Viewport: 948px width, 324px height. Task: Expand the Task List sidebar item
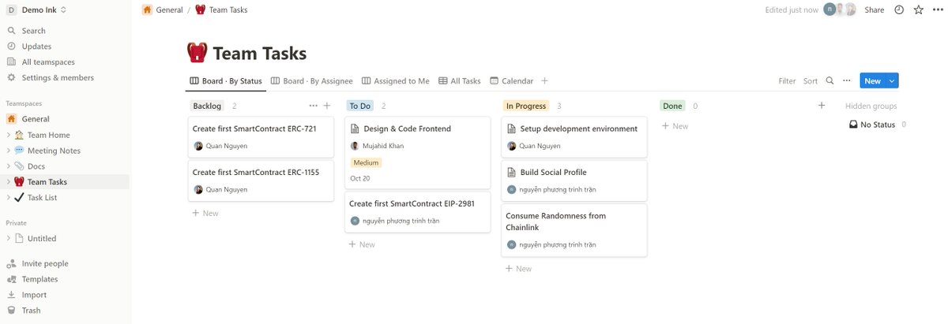[x=8, y=198]
